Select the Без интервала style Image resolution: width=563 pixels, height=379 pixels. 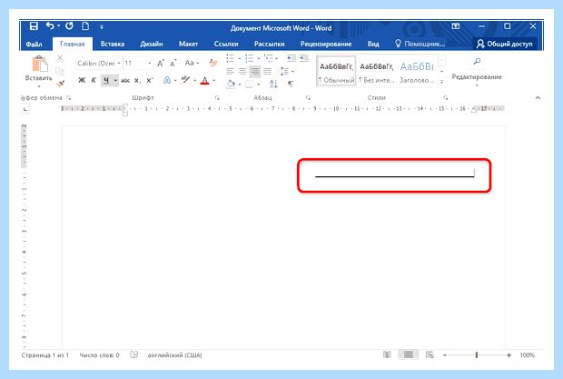click(376, 71)
